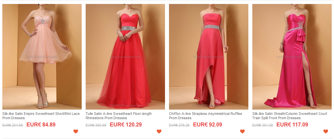Open the red tulle floor-length dress photo

[125, 57]
